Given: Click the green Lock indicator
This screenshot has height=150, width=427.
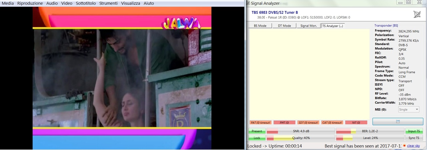Looking at the screenshot, I should coord(257,138).
